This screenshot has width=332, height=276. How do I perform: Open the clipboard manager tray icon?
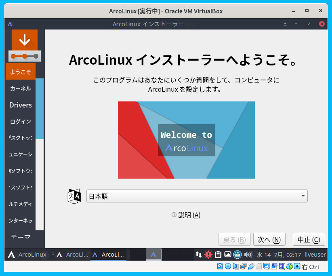point(218,255)
